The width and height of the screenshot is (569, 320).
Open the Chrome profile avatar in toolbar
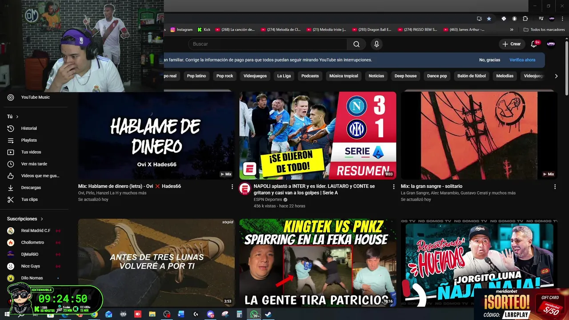(552, 19)
